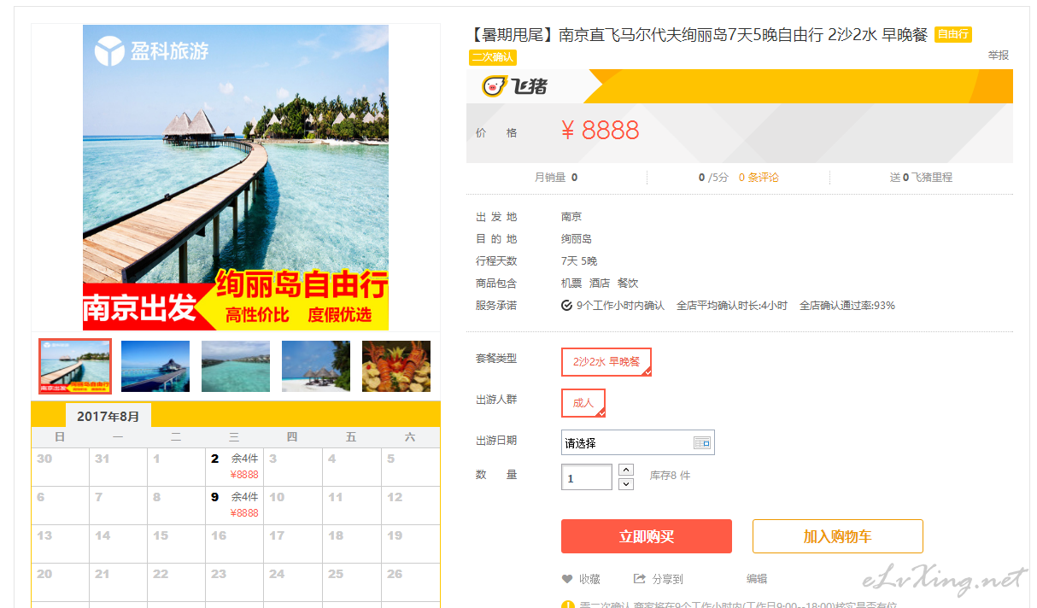1037x608 pixels.
Task: Click the quantity input field
Action: click(587, 477)
